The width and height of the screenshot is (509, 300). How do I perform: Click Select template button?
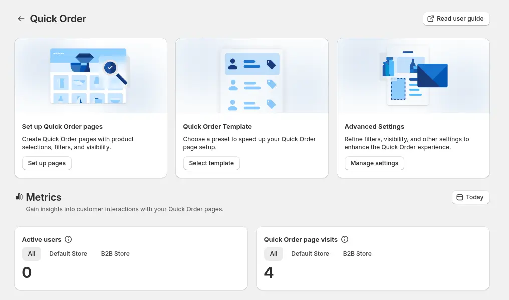(x=211, y=163)
